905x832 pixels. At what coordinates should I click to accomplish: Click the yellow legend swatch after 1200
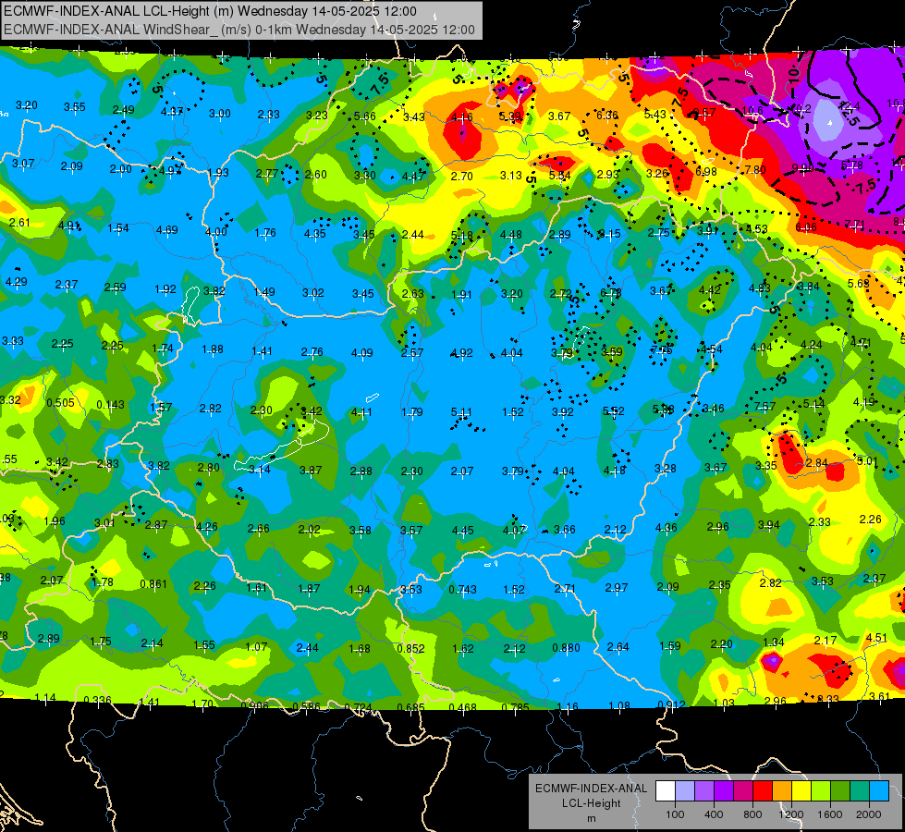[801, 791]
